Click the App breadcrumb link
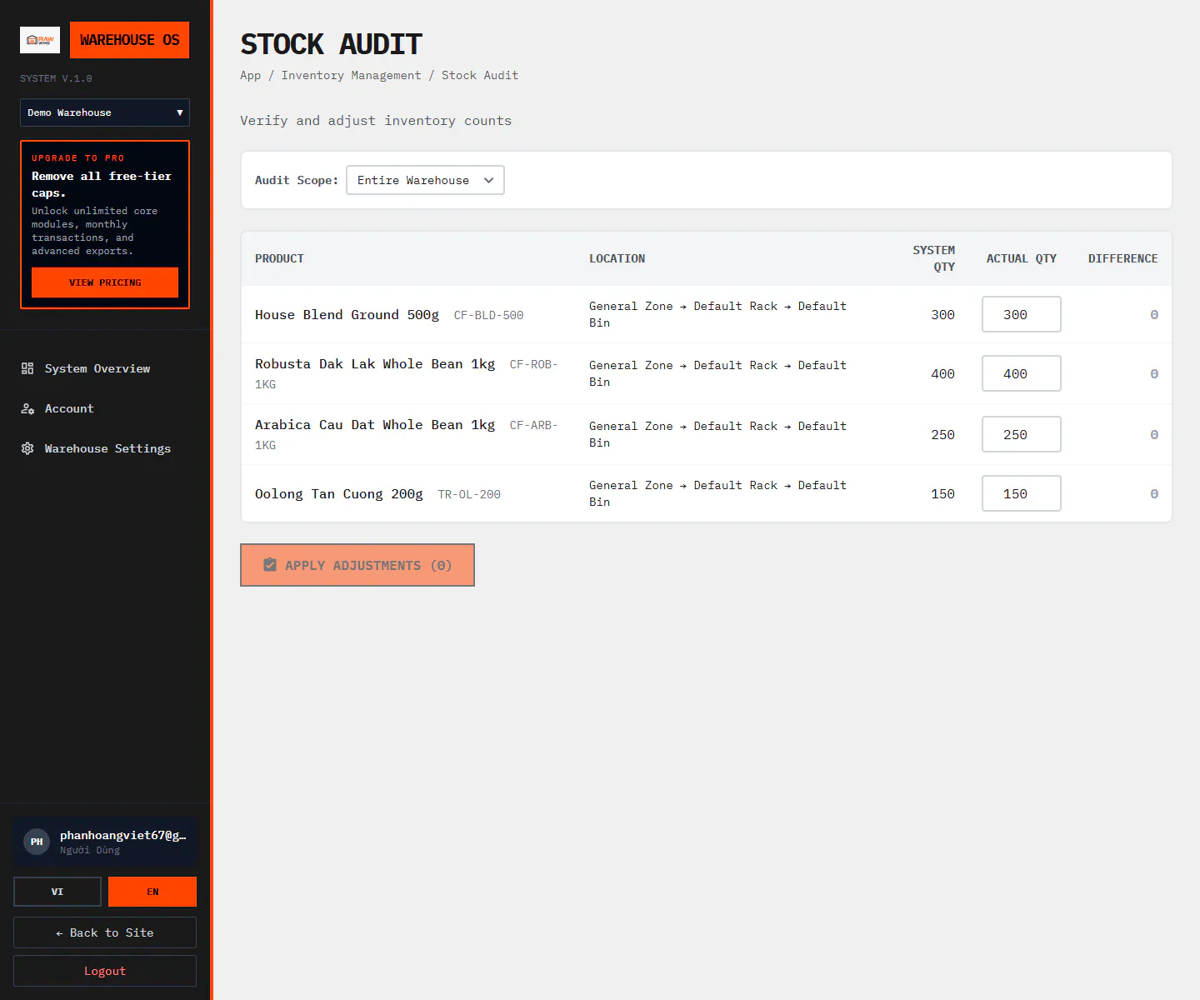This screenshot has height=1000, width=1200. click(x=251, y=75)
